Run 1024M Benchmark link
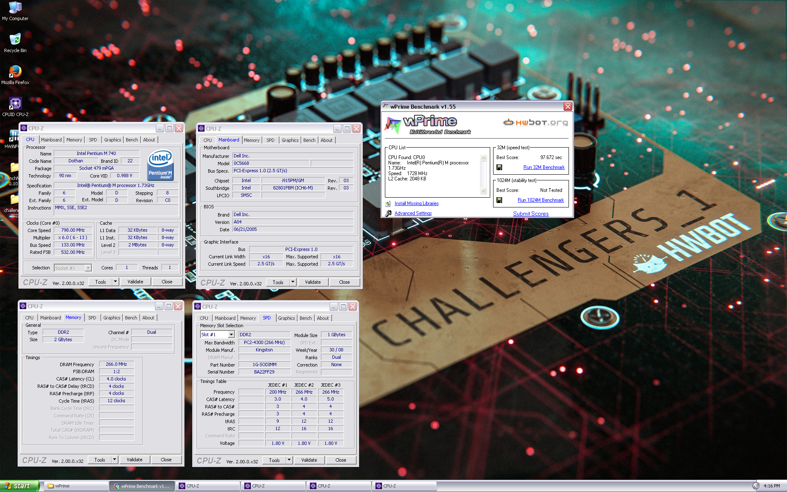The width and height of the screenshot is (787, 492). point(541,200)
